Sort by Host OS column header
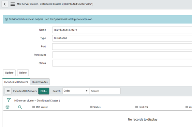Image resolution: width=192 pixels, height=127 pixels. tap(143, 107)
